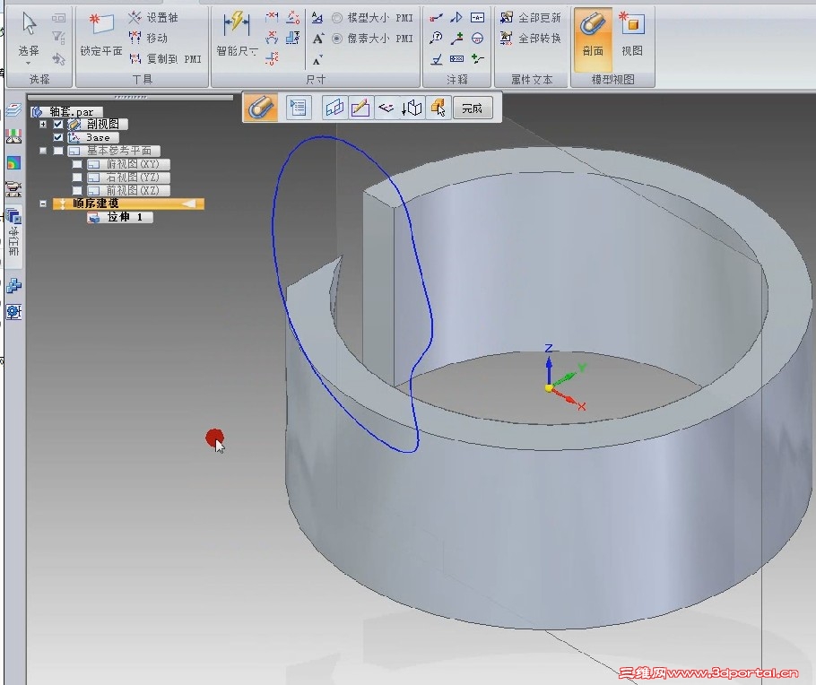Image resolution: width=816 pixels, height=685 pixels.
Task: Click plane step icon on command bar
Action: click(x=334, y=108)
